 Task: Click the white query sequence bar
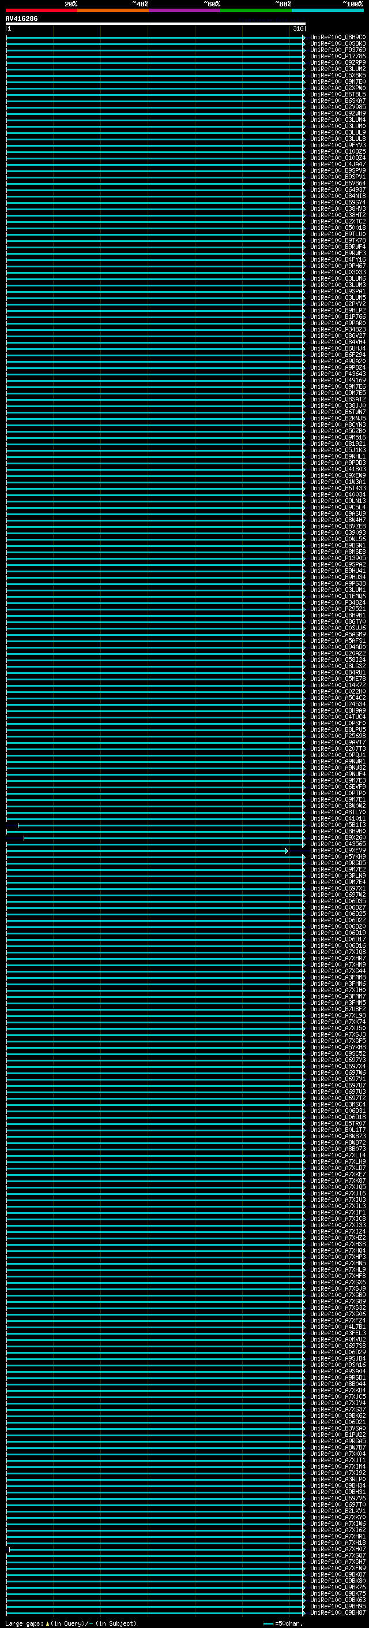tap(155, 24)
